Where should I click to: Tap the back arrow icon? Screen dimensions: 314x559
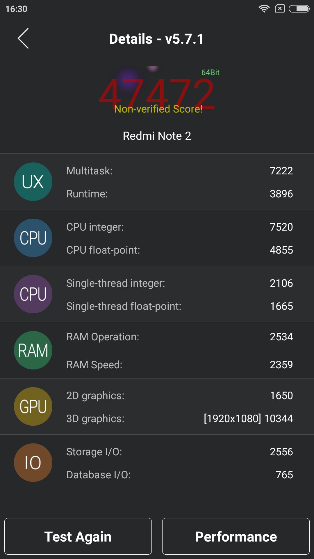click(23, 38)
